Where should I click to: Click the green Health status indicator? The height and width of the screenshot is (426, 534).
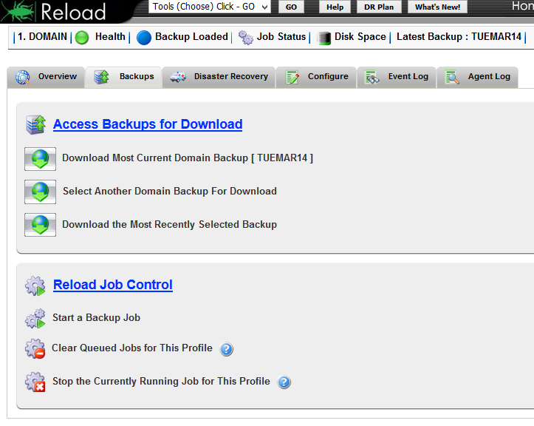[82, 37]
